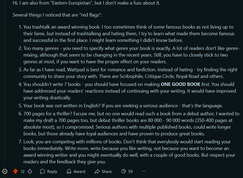Share this comment

103,171
